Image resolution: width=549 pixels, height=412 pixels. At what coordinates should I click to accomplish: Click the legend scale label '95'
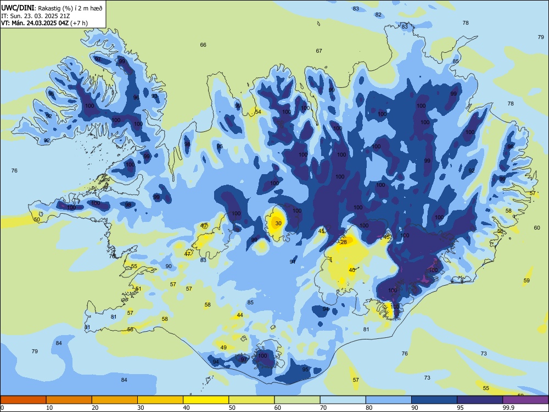461,408
